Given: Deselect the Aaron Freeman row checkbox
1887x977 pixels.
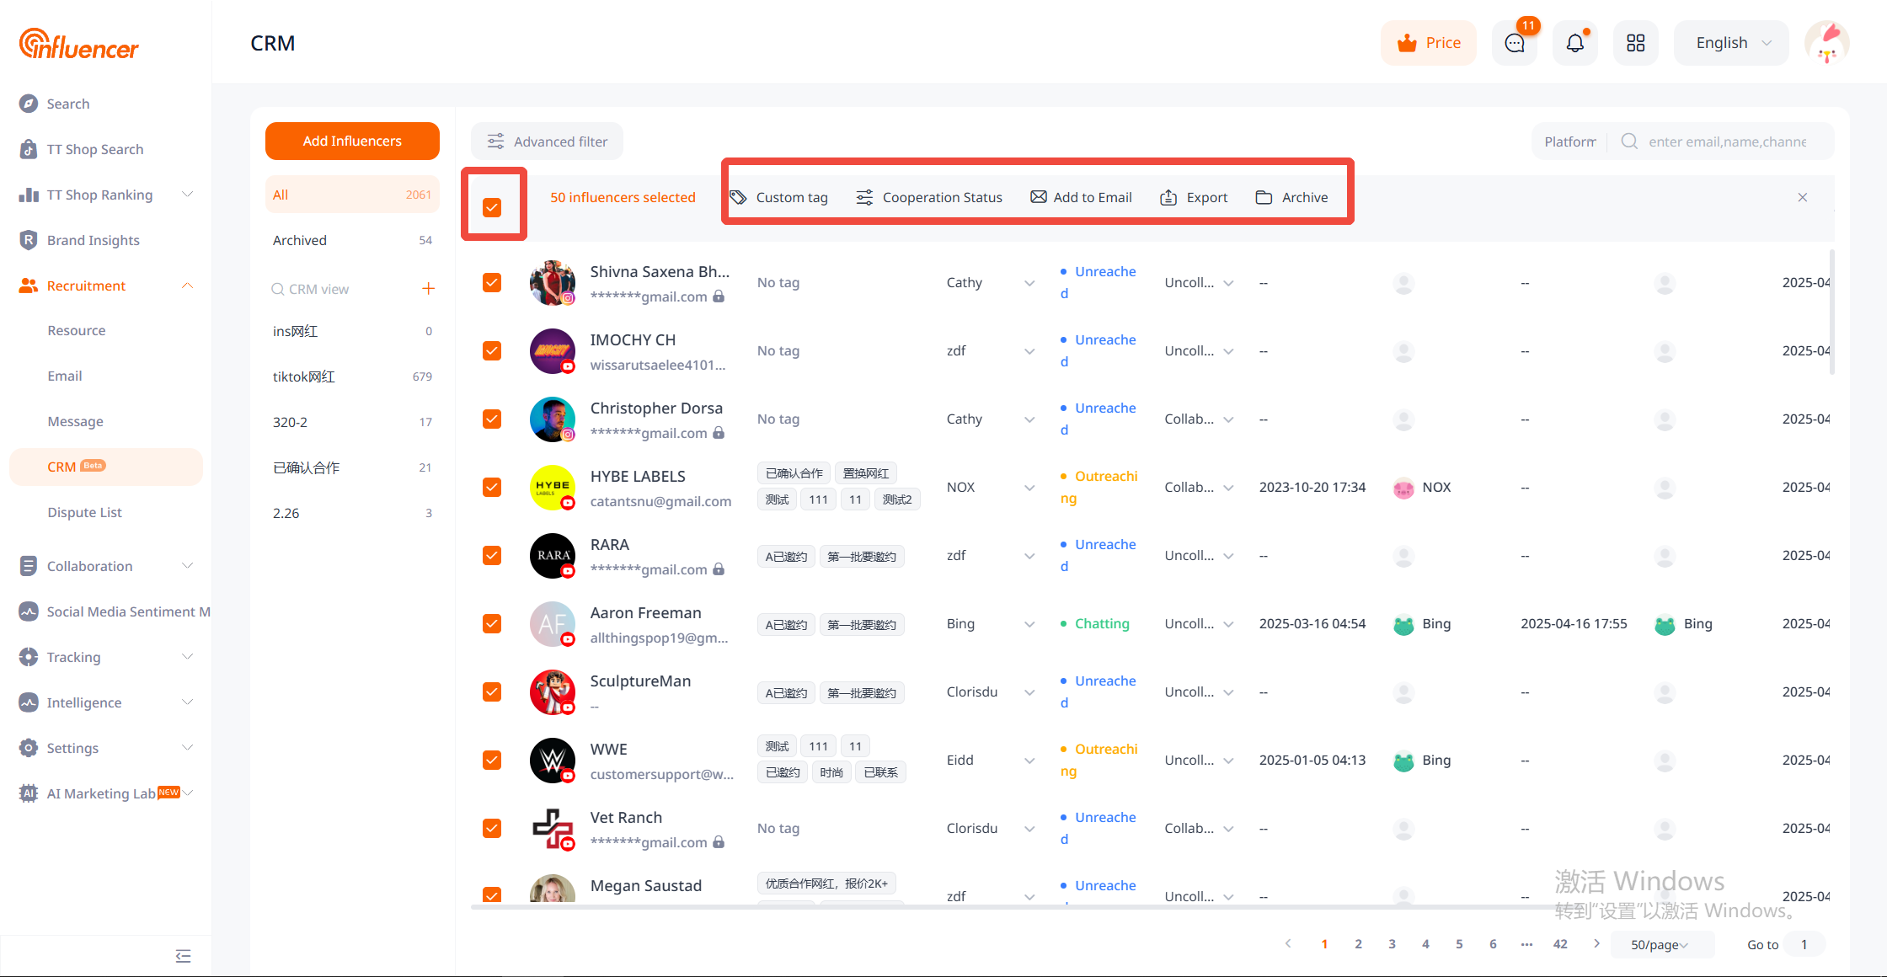Looking at the screenshot, I should [492, 623].
